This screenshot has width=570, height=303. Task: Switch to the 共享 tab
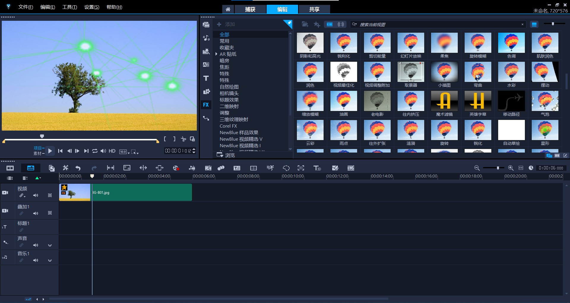point(314,9)
